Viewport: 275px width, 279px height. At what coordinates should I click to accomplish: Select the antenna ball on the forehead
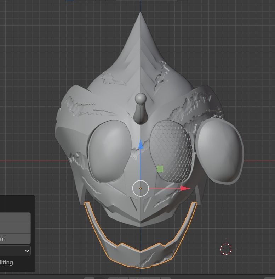pos(141,98)
